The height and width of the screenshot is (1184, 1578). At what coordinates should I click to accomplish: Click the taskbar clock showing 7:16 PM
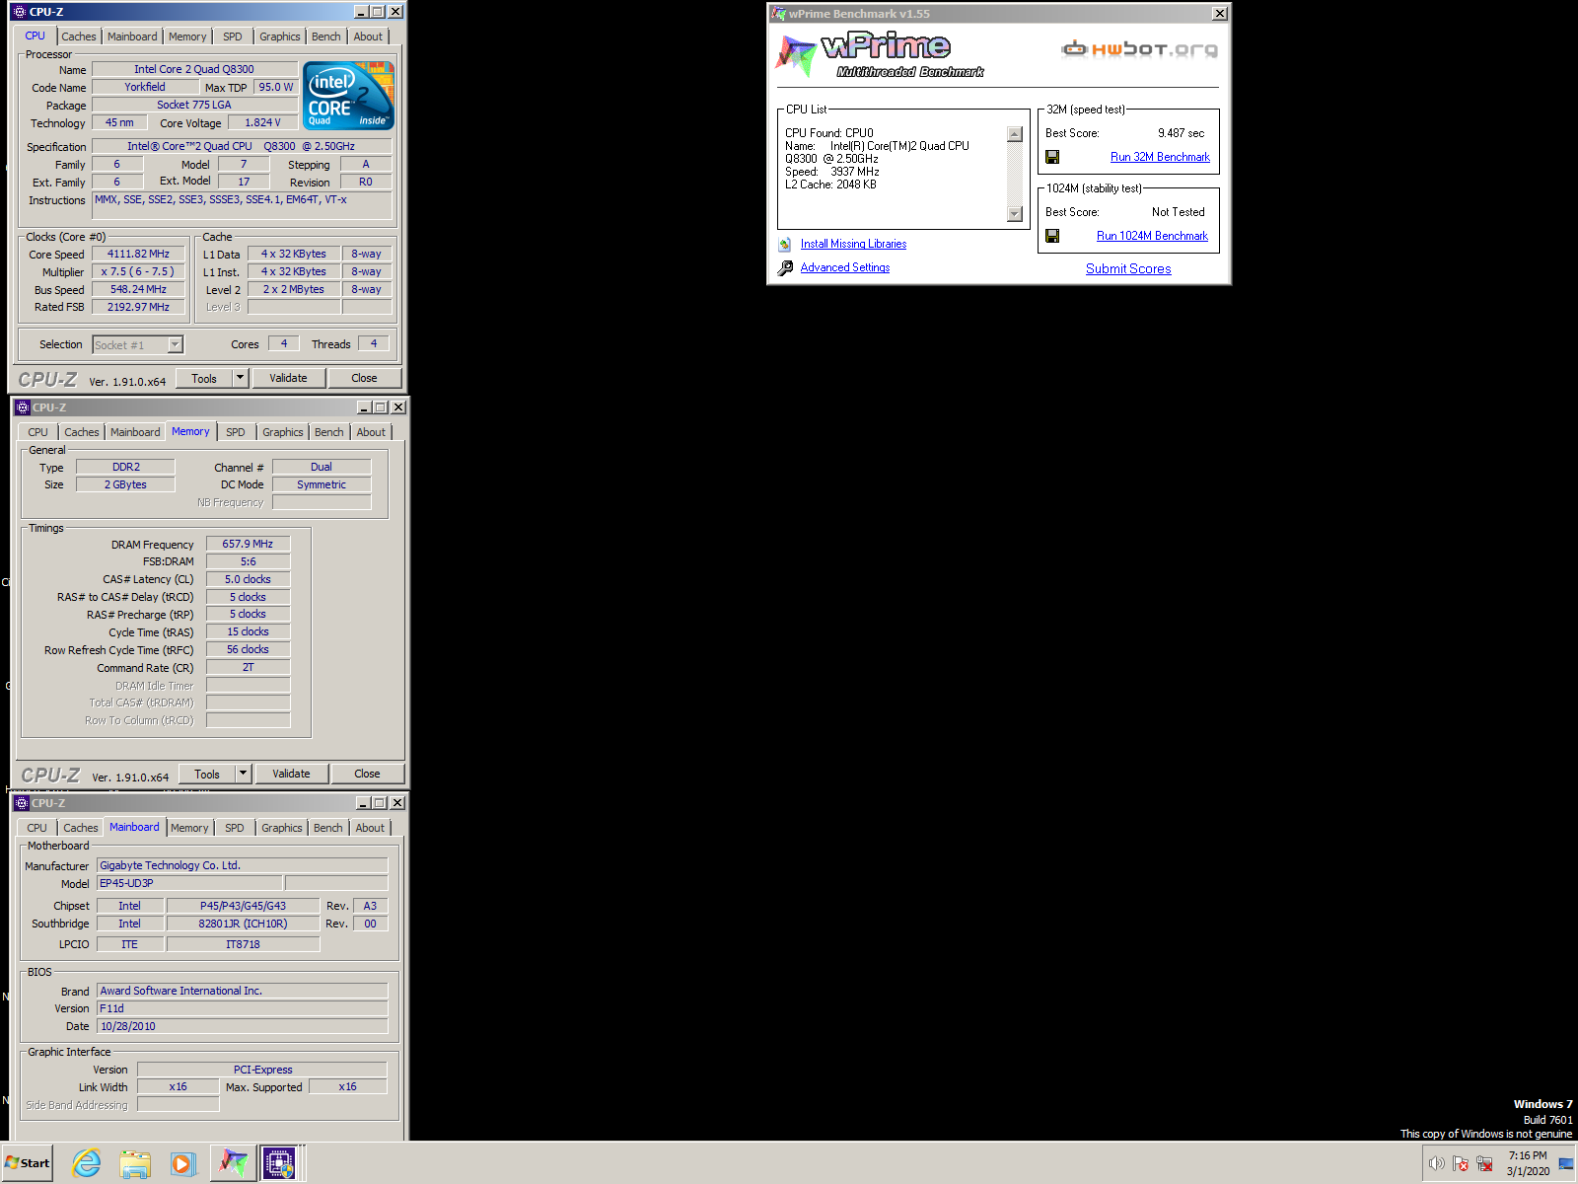pos(1528,1163)
